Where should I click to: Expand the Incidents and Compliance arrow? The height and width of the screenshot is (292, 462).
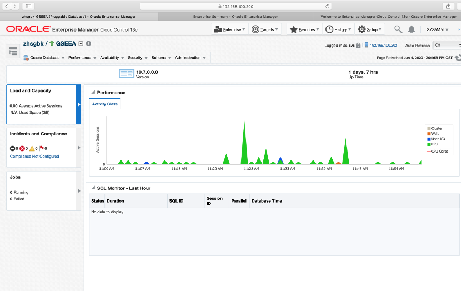[x=79, y=148]
